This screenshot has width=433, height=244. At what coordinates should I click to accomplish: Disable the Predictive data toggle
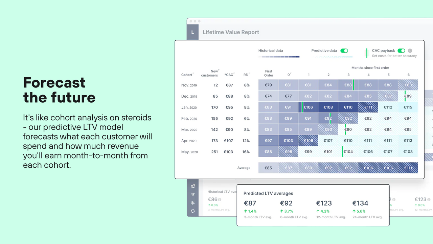(344, 50)
